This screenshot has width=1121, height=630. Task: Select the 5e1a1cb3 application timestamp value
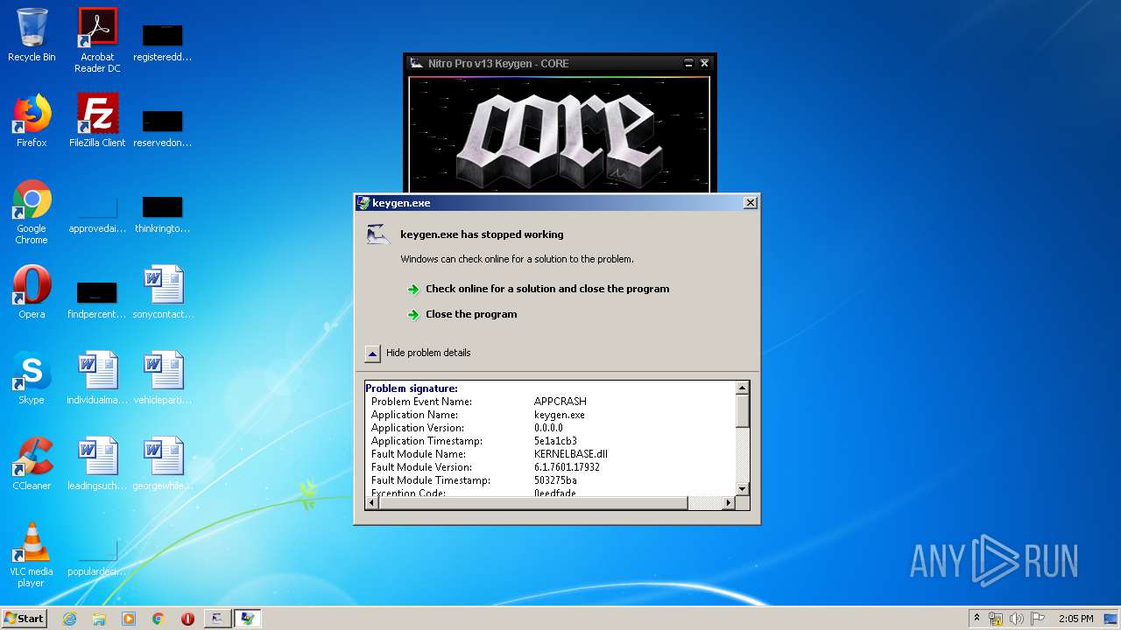[x=555, y=441]
